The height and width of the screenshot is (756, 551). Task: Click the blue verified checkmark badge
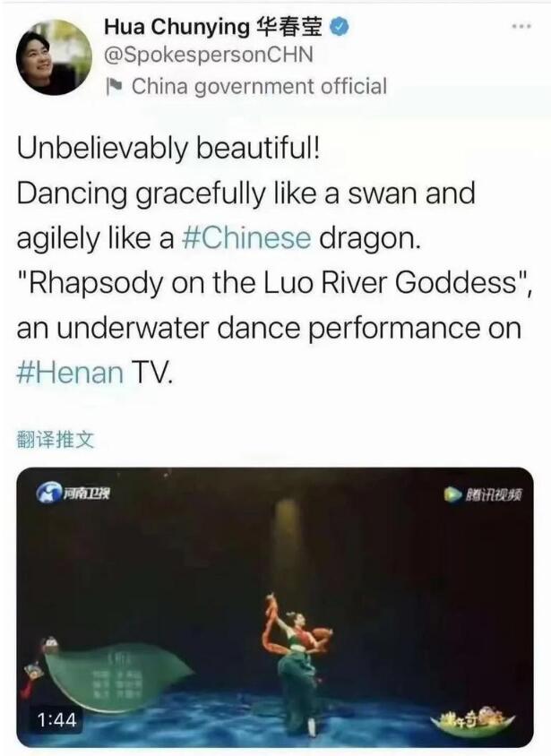point(340,27)
